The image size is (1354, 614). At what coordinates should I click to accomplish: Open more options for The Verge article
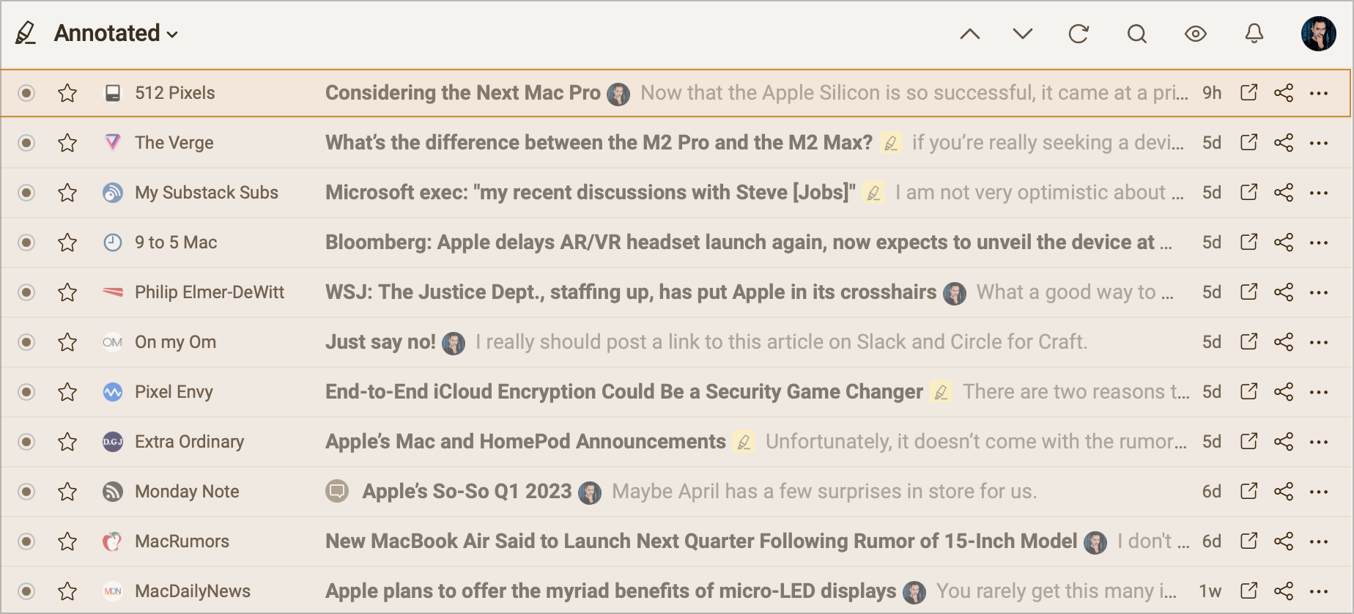pos(1319,143)
